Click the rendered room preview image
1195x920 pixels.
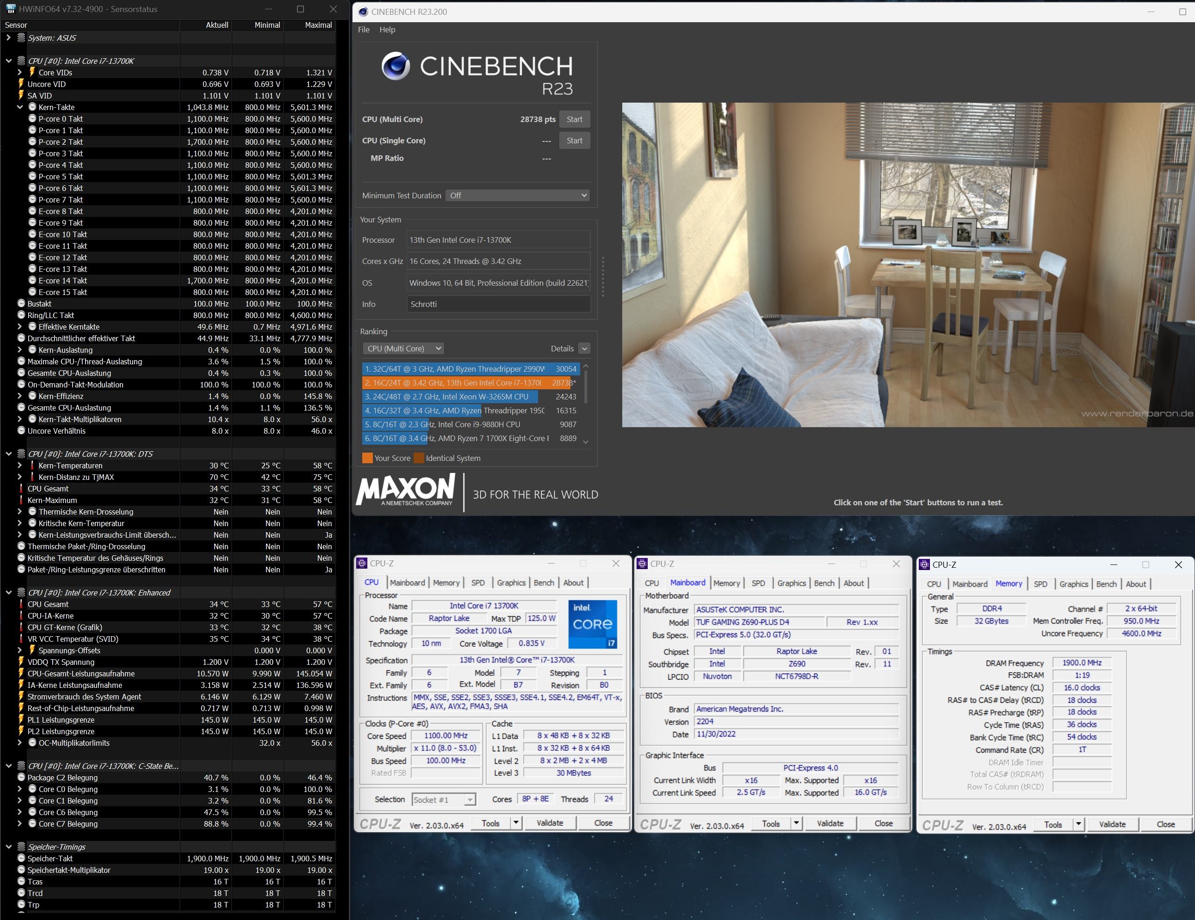pyautogui.click(x=908, y=264)
